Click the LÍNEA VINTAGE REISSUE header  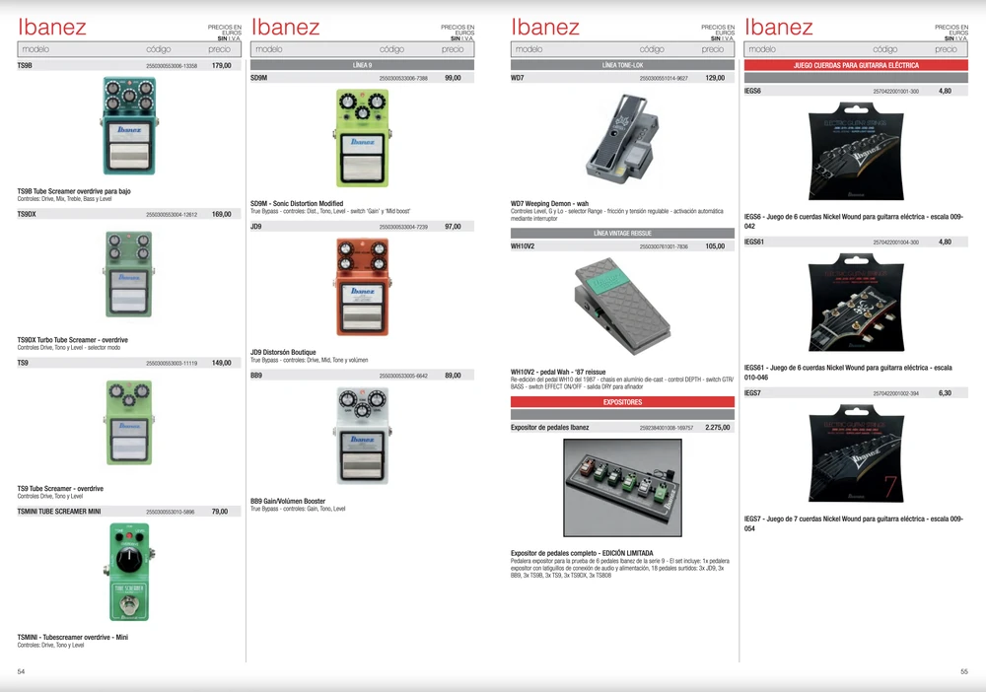pyautogui.click(x=622, y=234)
